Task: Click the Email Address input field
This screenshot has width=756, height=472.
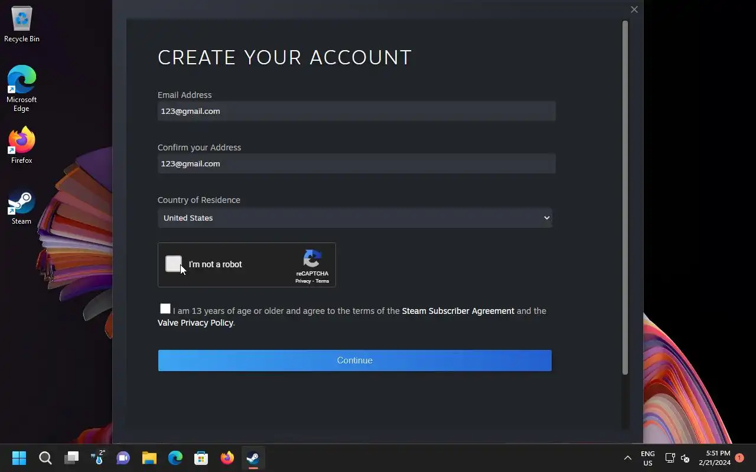Action: (357, 111)
